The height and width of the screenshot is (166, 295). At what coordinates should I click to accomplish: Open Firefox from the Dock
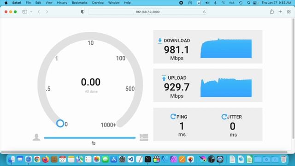45,159
